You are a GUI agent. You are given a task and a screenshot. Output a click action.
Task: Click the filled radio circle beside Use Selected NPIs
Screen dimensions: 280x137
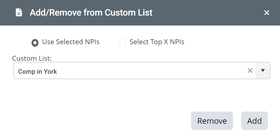(35, 43)
